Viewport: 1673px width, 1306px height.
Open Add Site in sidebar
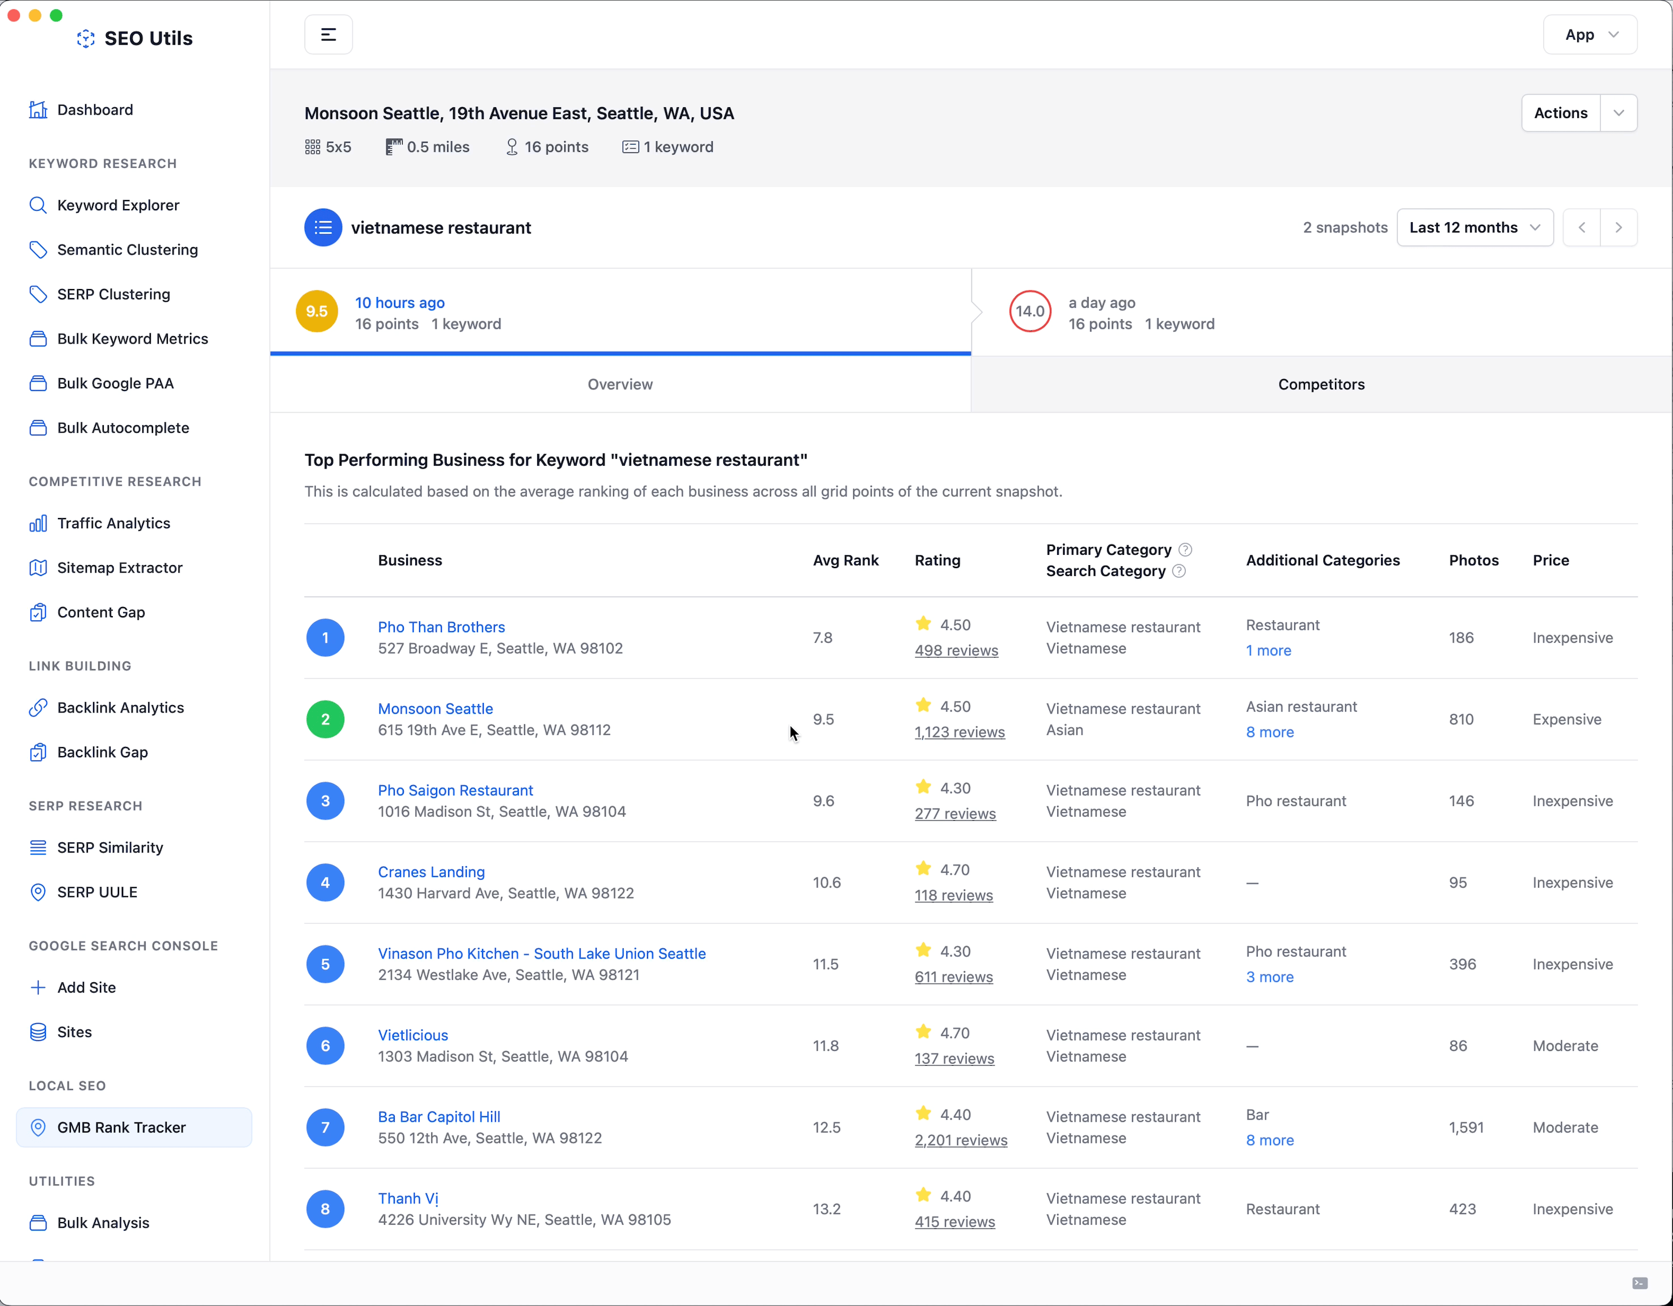86,987
